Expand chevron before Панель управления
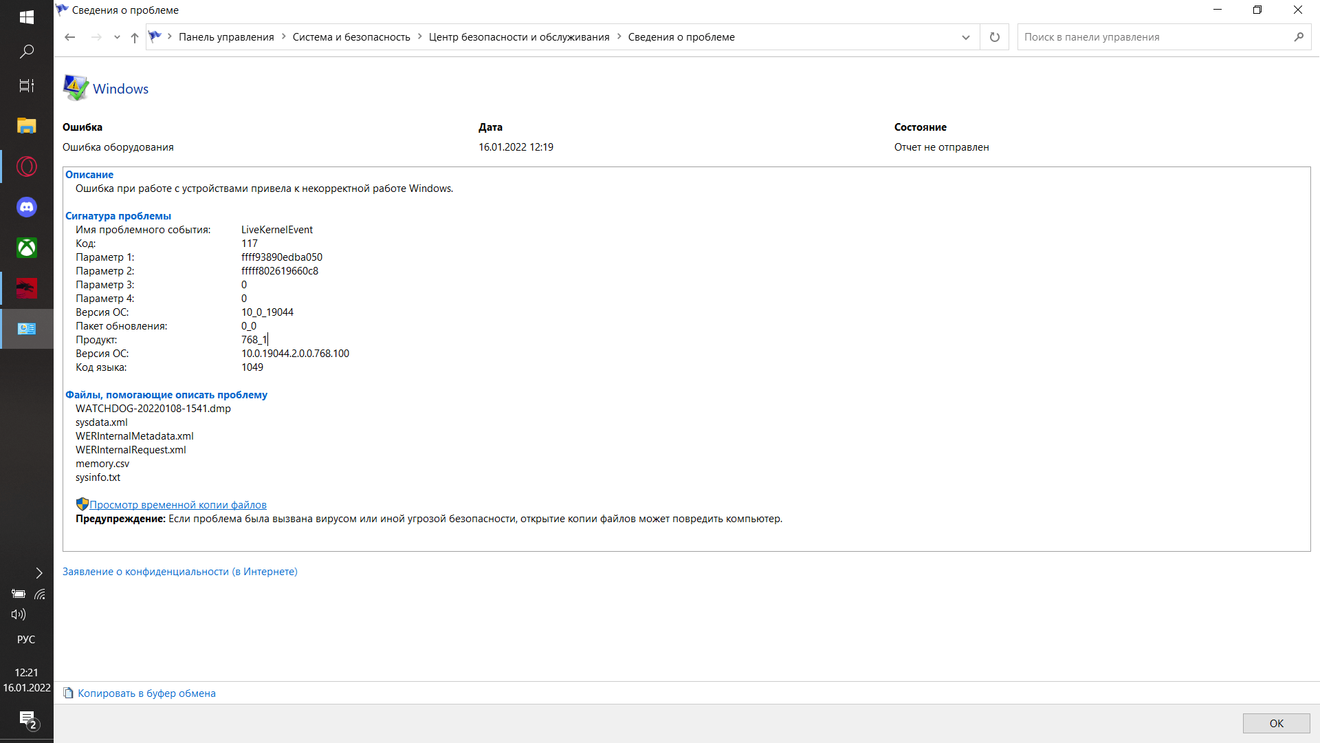 170,37
